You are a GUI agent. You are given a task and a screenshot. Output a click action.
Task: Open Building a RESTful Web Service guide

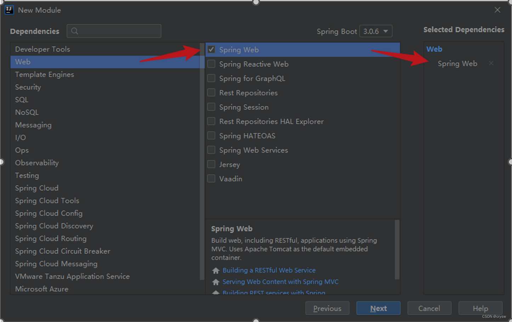tap(269, 270)
